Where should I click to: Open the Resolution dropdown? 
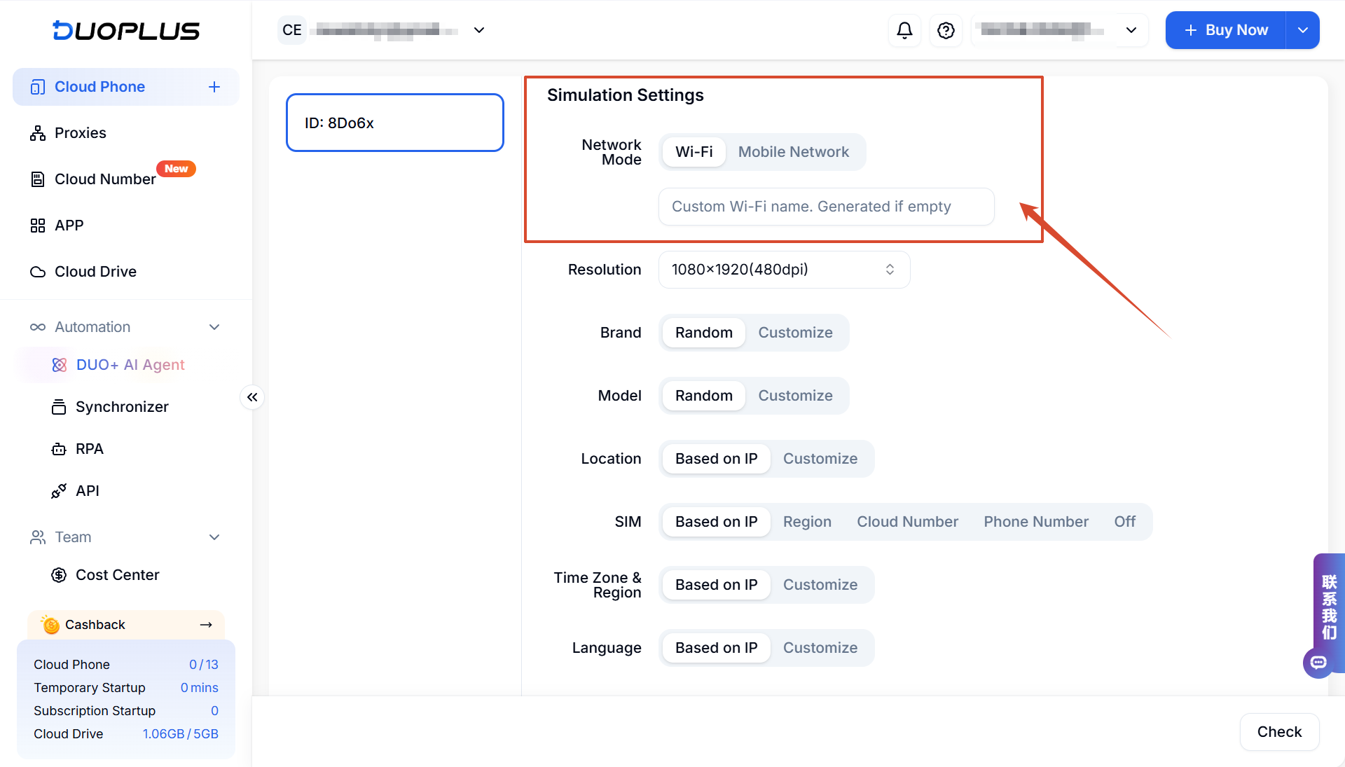(x=784, y=270)
